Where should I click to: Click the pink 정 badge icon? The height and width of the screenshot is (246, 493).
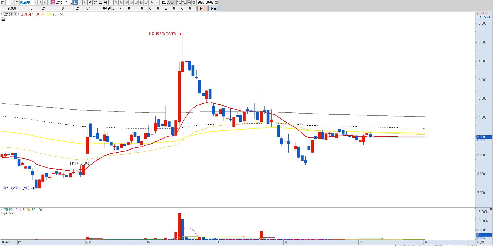53,2
